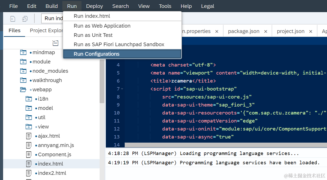Click the walkthrough folder icon

point(23,80)
